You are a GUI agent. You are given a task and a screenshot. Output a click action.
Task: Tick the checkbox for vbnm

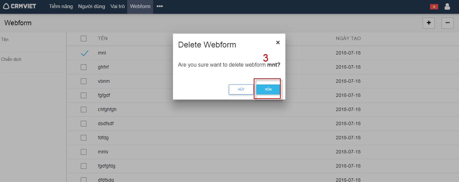tap(83, 81)
